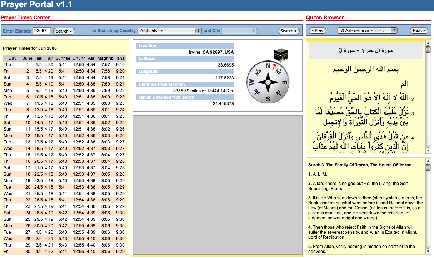This screenshot has height=258, width=434.
Task: Click translation panel scrollbar thumb
Action: tap(428, 167)
